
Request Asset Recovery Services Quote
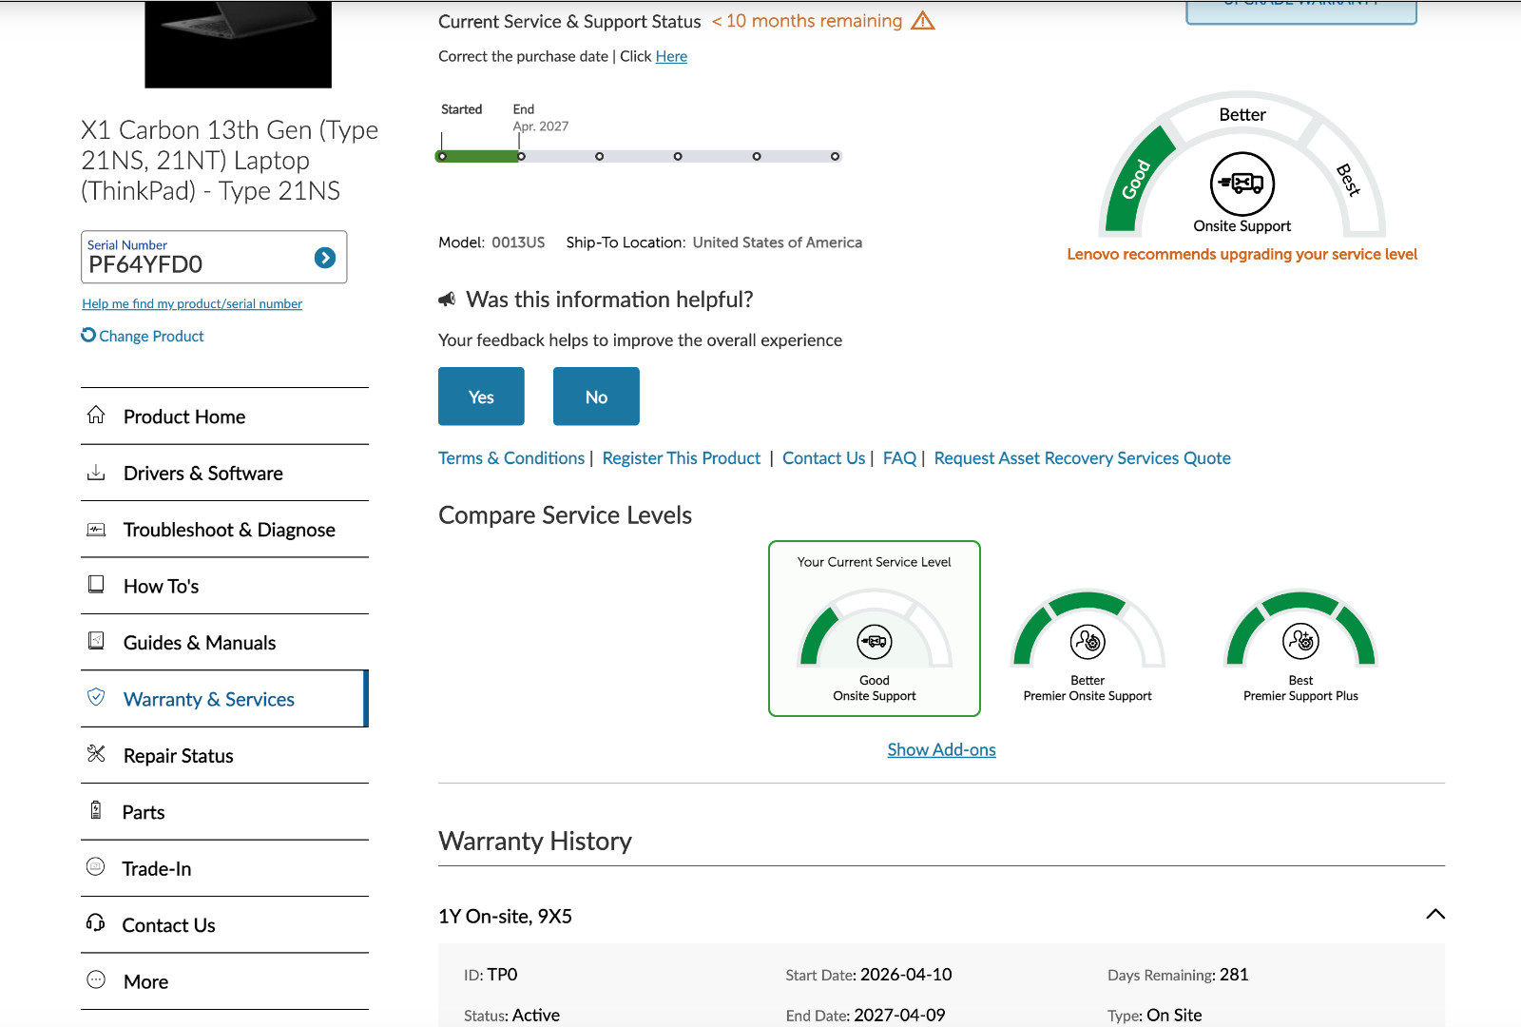click(1082, 458)
